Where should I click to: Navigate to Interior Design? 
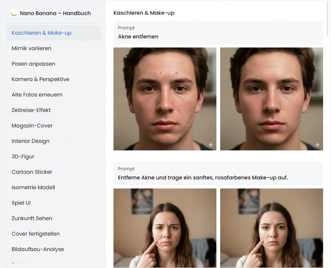(31, 141)
